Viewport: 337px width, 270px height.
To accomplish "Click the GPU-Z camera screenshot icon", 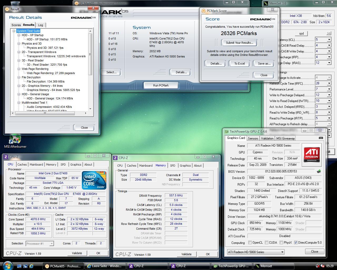I will (321, 138).
